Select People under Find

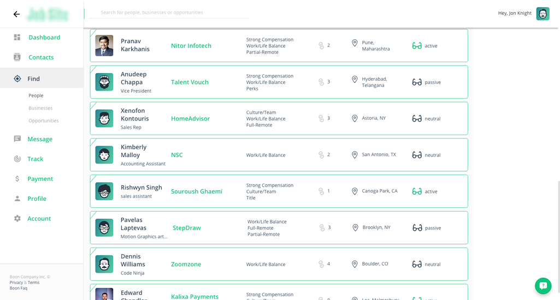pos(36,95)
